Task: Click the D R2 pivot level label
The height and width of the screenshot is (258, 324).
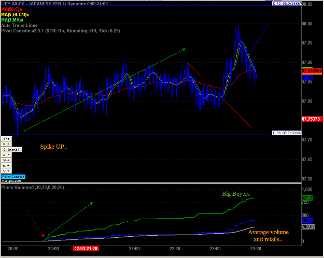Action: 287,4
